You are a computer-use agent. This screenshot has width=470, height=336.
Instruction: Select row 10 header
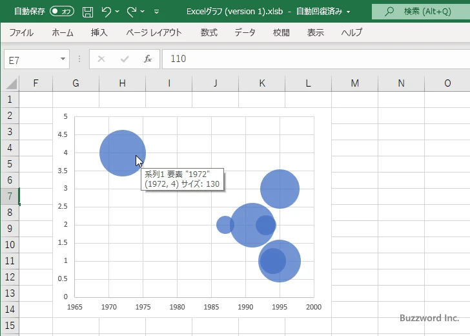10,245
